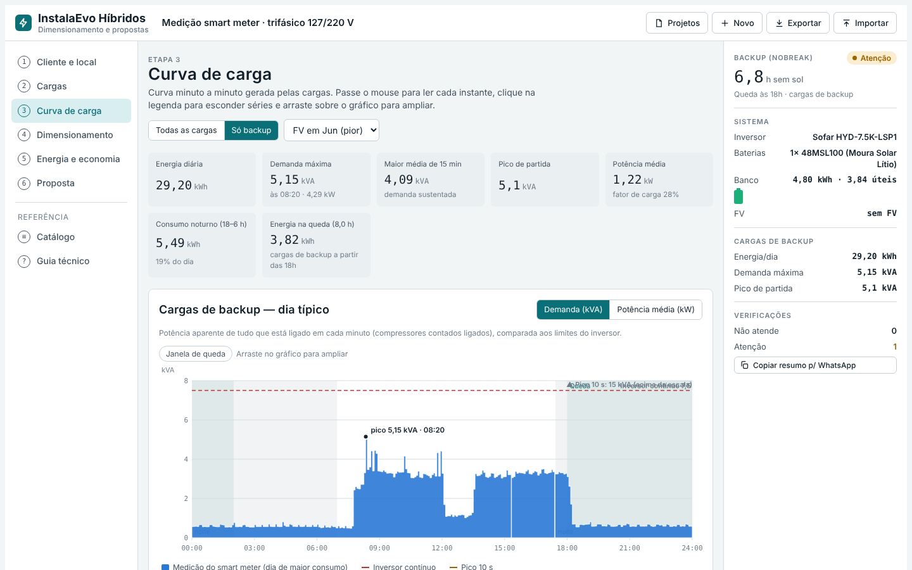The width and height of the screenshot is (912, 570).
Task: Open Projetos via its file icon
Action: coord(659,23)
